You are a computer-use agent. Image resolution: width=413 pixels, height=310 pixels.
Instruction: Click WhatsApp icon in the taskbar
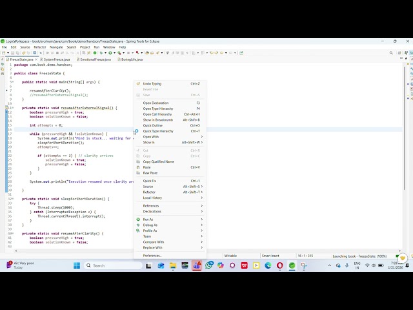209,265
